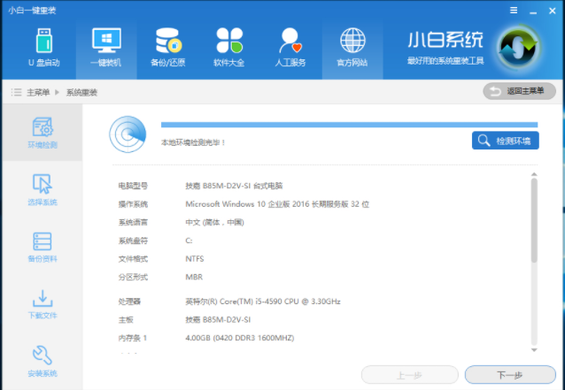Select 环境检测 step in the sidebar
The image size is (565, 390).
pos(42,132)
